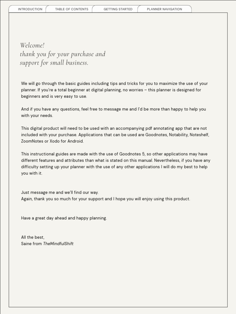
Task: Click the 'thank you for your purchase and' line
Action: (x=62, y=54)
